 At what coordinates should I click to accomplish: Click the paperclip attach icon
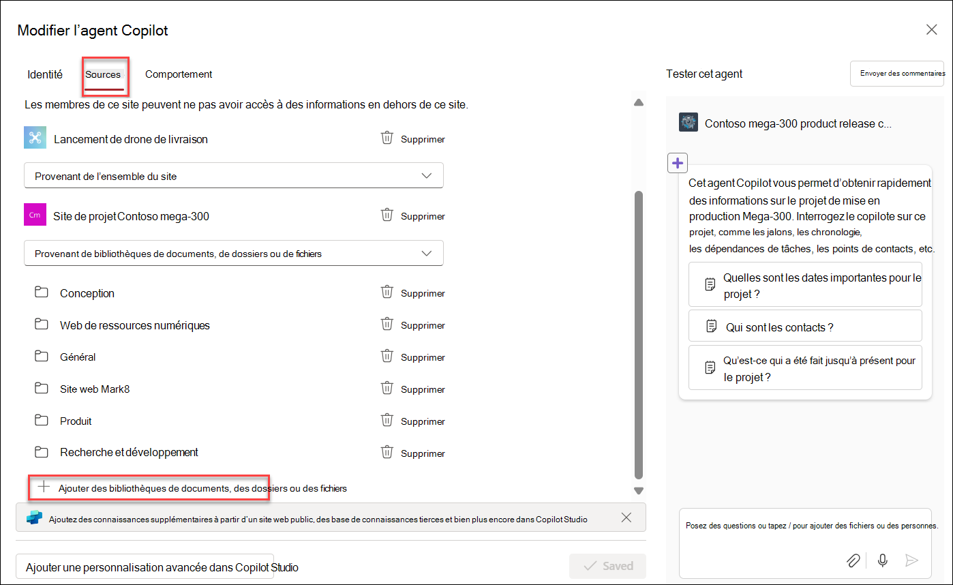853,560
